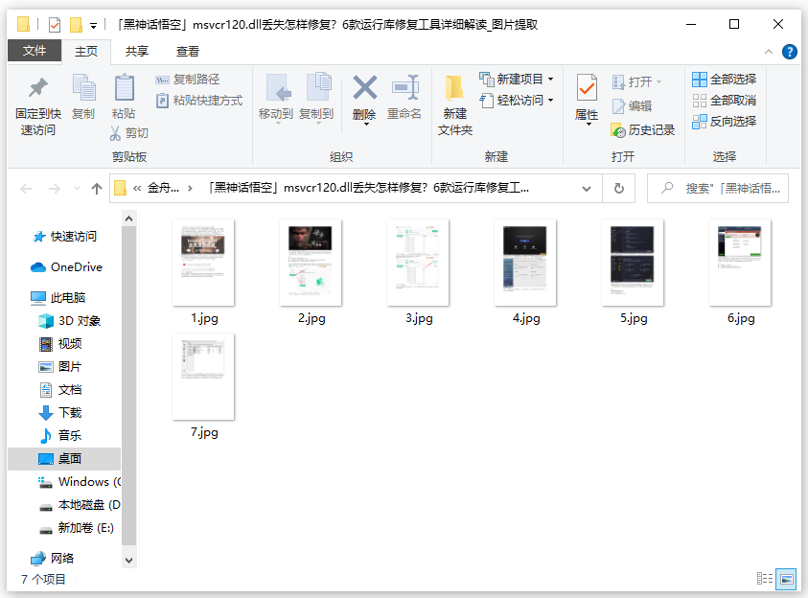This screenshot has width=808, height=598.
Task: Open Help via the blue question mark
Action: (790, 52)
